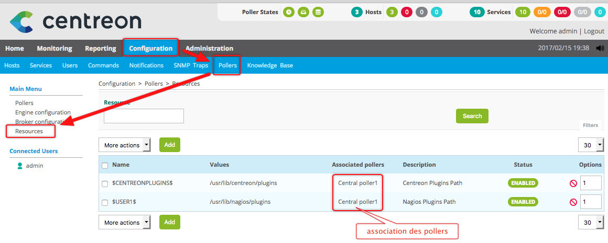Open the Monitoring menu
This screenshot has height=243, width=608.
click(x=55, y=48)
